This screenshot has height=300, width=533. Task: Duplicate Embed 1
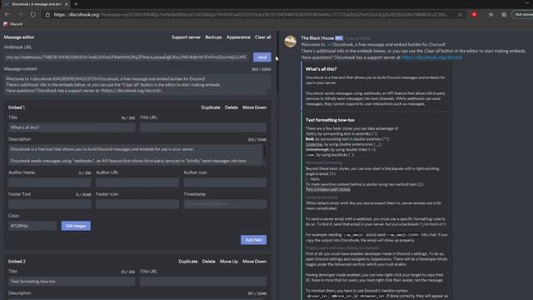[211, 107]
